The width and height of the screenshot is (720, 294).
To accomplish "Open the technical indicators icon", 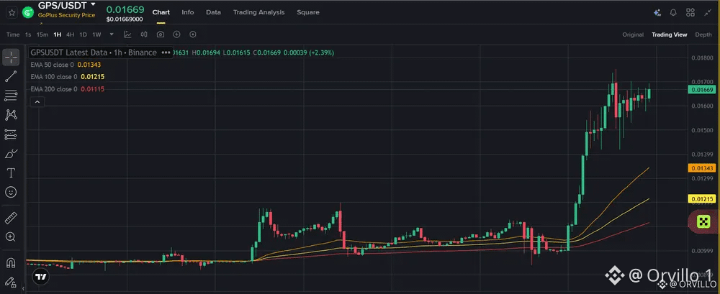I will pyautogui.click(x=127, y=35).
